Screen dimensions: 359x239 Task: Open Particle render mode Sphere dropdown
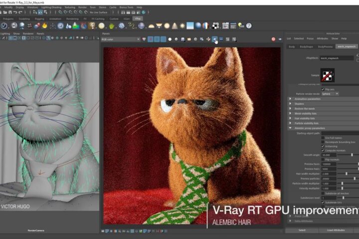coord(330,94)
